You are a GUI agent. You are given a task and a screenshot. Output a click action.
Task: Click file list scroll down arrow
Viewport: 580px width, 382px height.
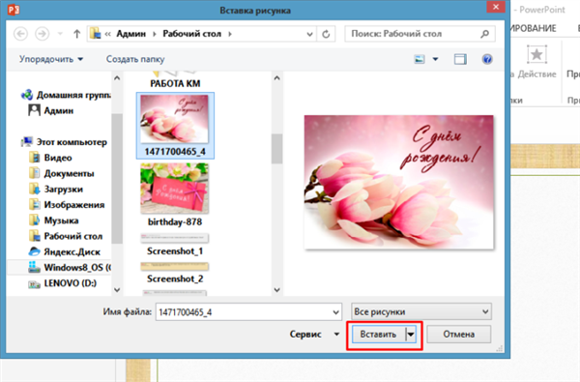point(276,290)
